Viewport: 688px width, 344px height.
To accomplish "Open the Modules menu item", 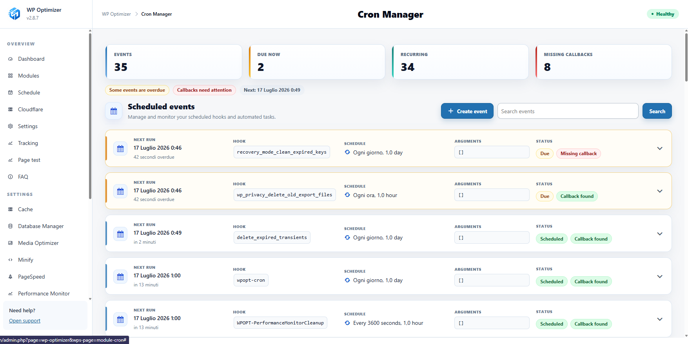I will tap(29, 76).
